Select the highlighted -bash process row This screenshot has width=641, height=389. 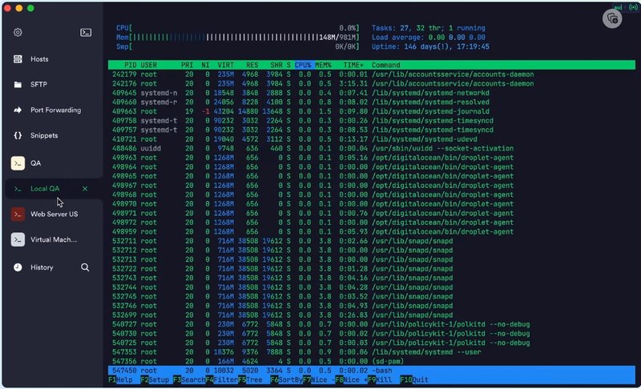(x=320, y=371)
